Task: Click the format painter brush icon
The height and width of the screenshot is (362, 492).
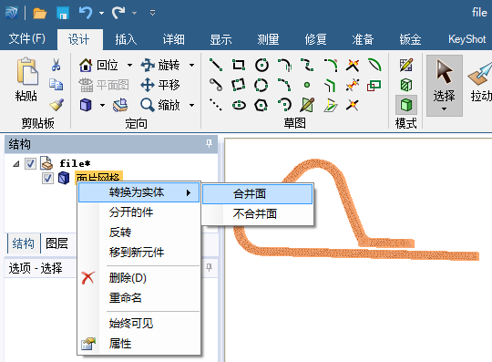Action: tap(56, 105)
